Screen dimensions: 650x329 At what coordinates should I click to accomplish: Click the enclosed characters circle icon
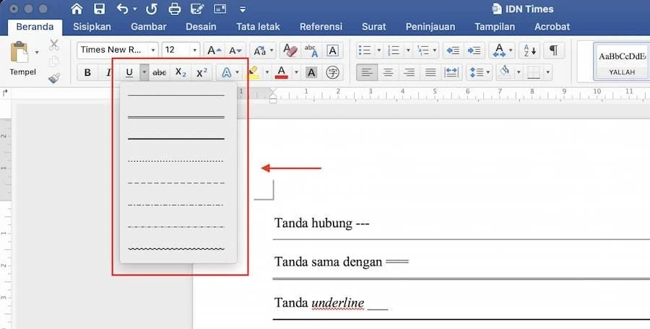[332, 73]
